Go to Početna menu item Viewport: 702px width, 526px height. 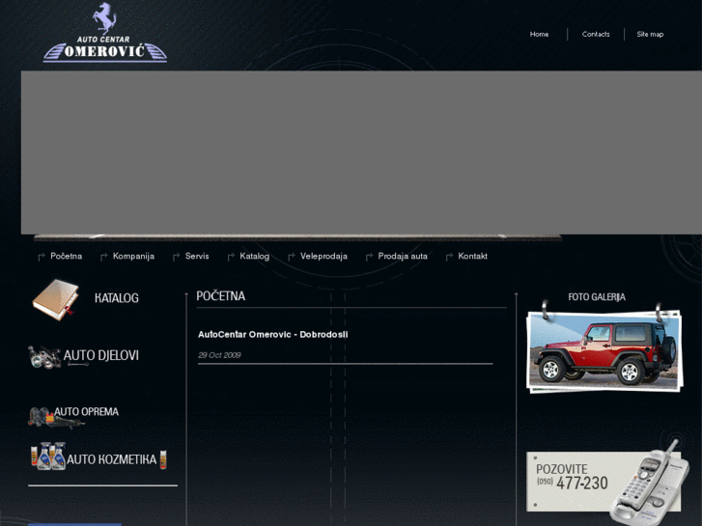(x=67, y=256)
